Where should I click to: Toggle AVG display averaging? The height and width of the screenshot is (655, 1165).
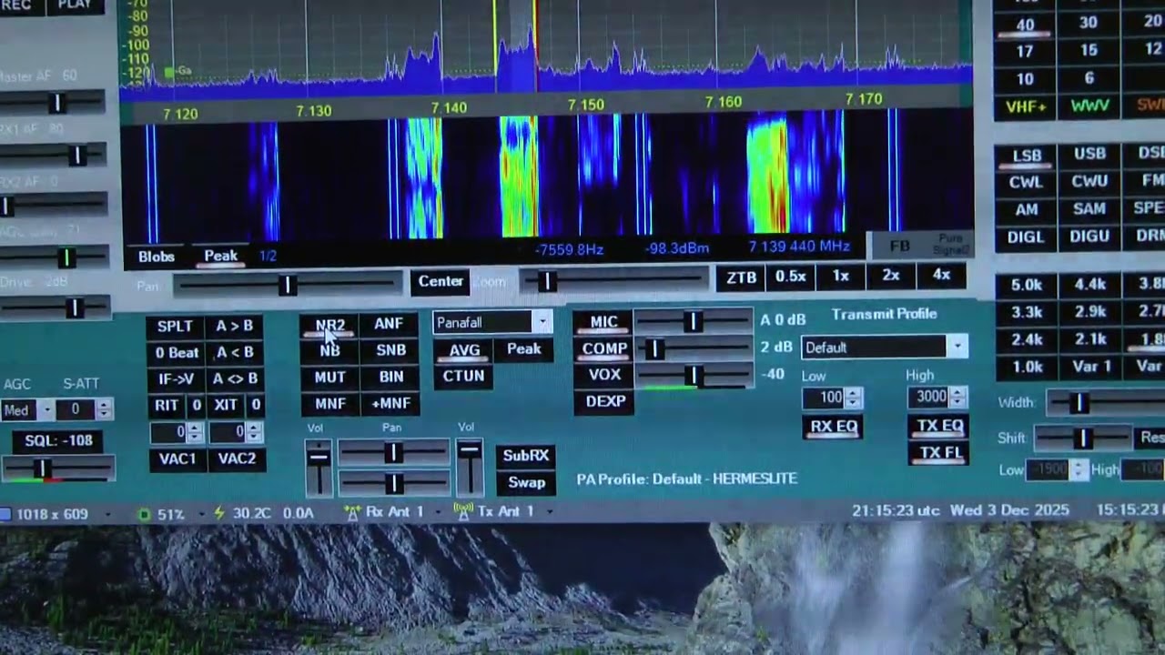pos(464,350)
